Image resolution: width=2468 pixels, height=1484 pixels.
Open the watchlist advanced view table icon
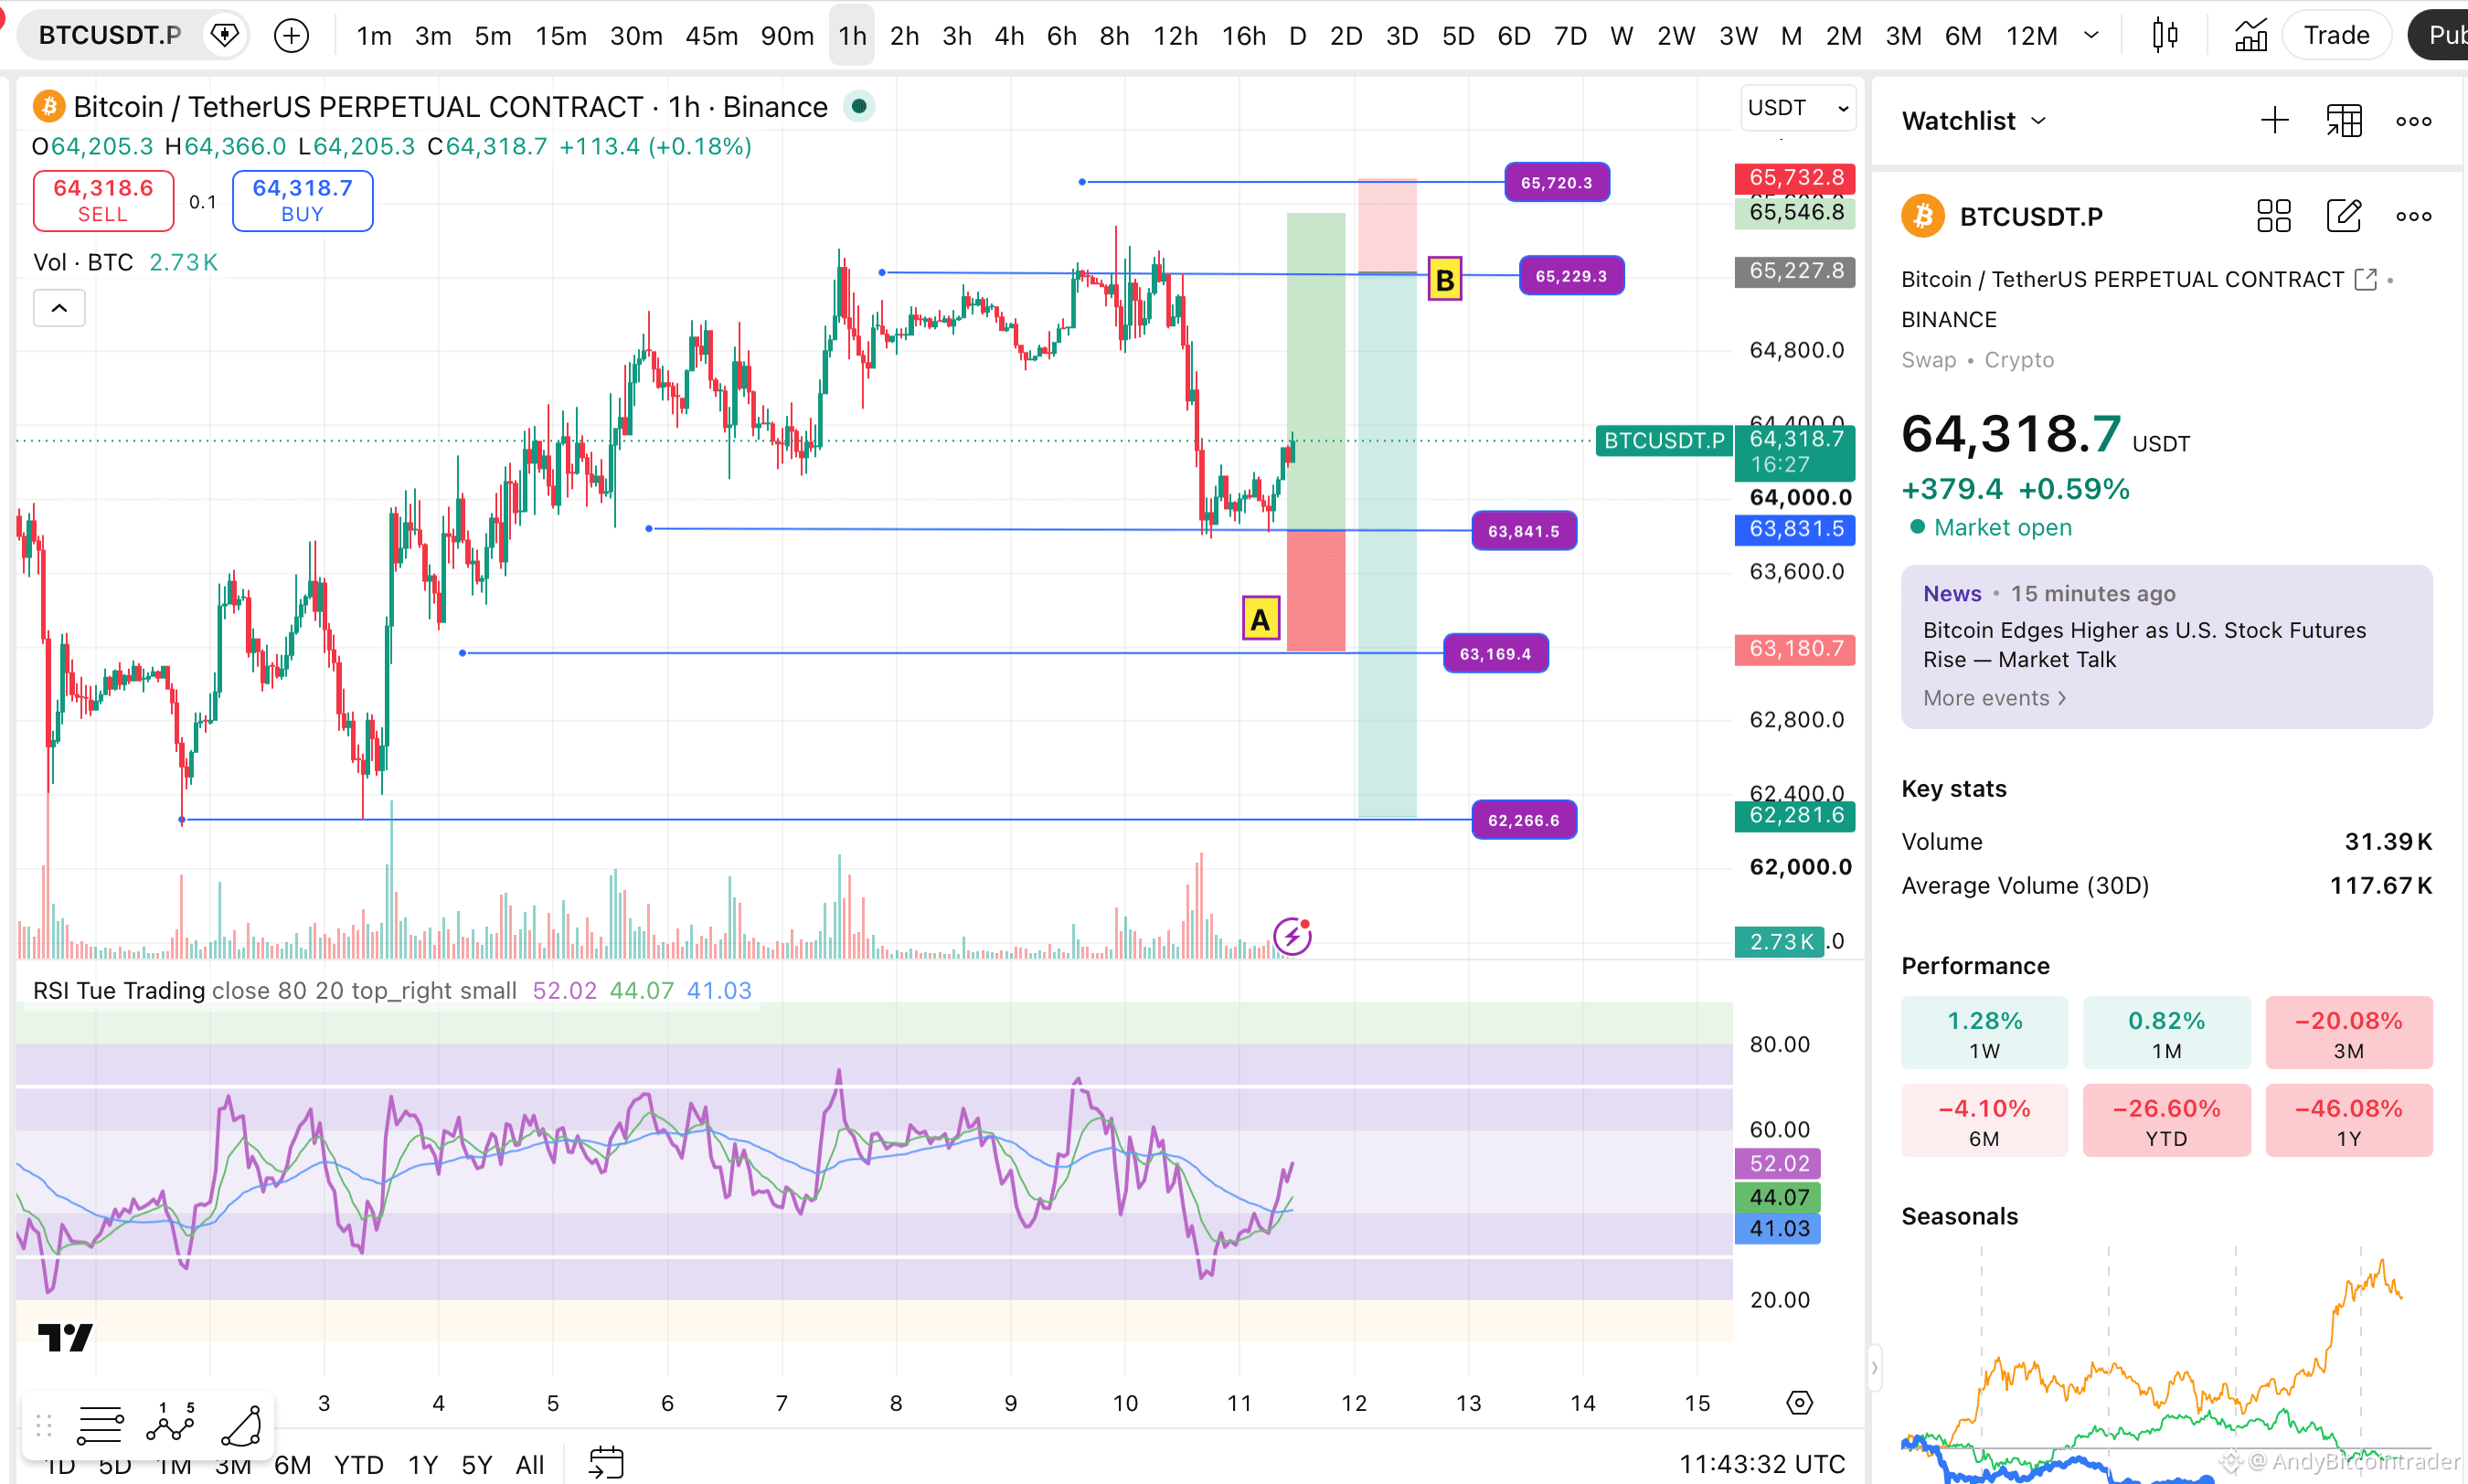(2344, 121)
